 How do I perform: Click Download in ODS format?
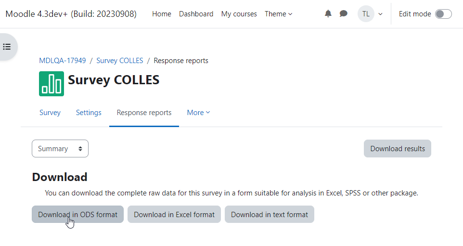[x=77, y=214]
